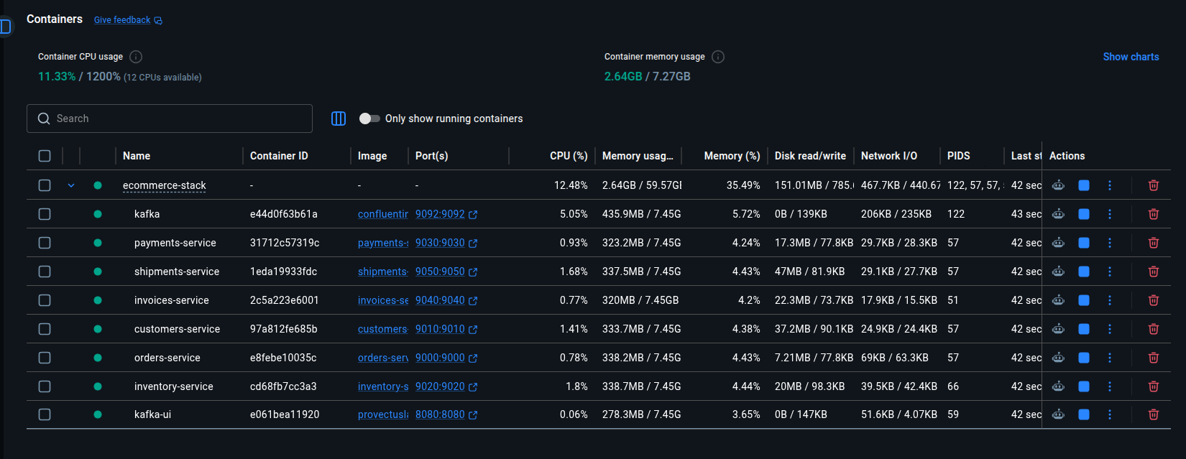1186x459 pixels.
Task: Show Container CPU usage info tooltip
Action: coord(136,57)
